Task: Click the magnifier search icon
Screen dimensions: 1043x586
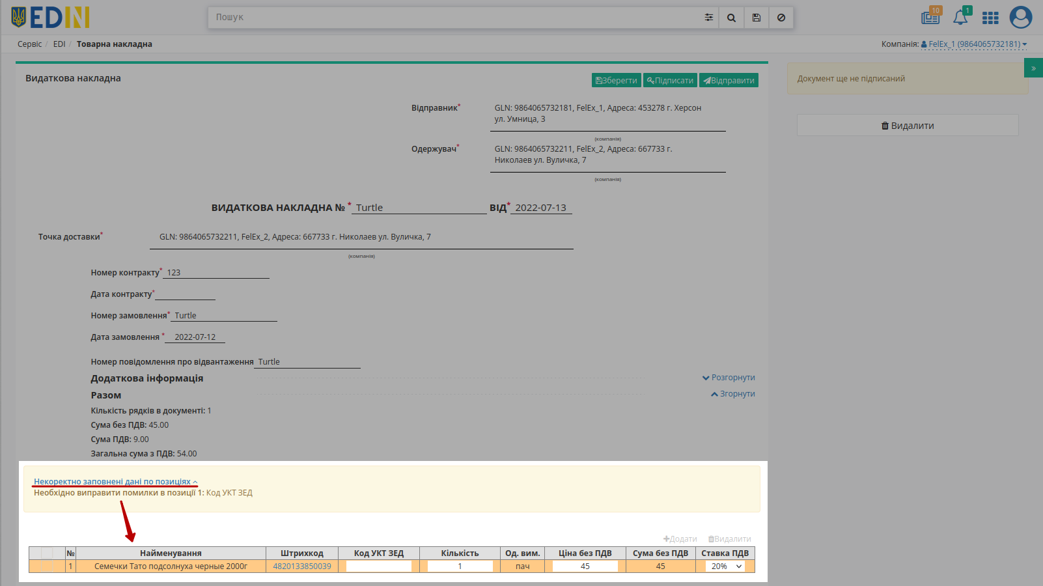Action: (x=731, y=18)
